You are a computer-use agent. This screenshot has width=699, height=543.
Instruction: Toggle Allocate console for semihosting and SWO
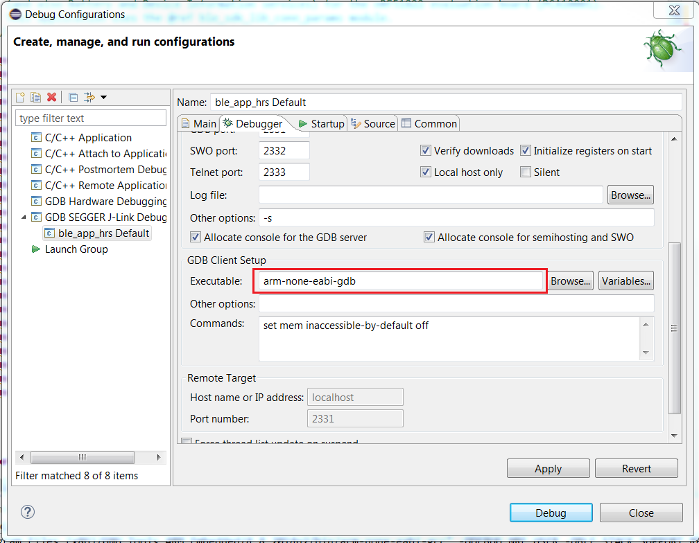[x=429, y=237]
